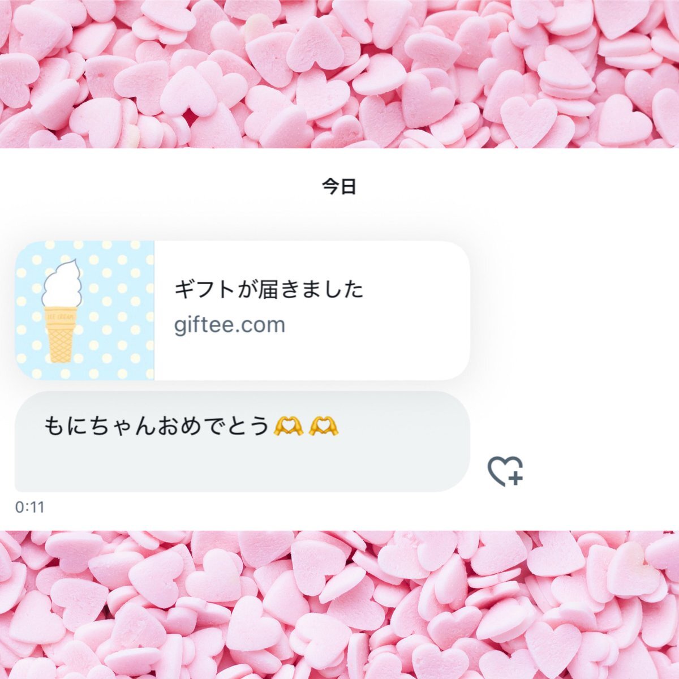Image resolution: width=679 pixels, height=679 pixels.
Task: Click the ice cream cone graphic
Action: [61, 334]
